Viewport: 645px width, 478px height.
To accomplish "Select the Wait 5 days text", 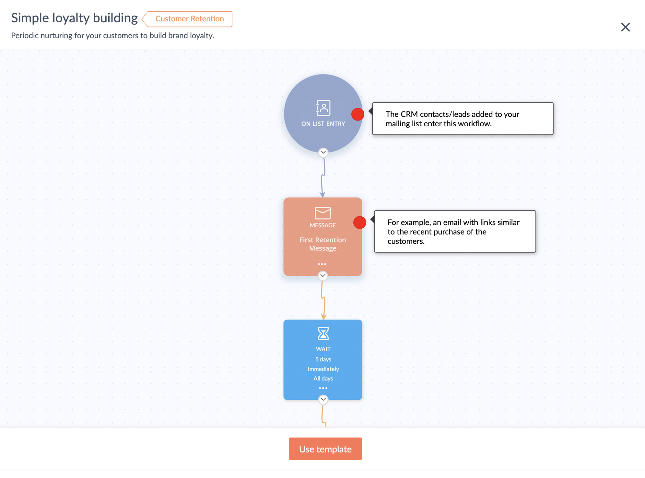I will tap(323, 359).
